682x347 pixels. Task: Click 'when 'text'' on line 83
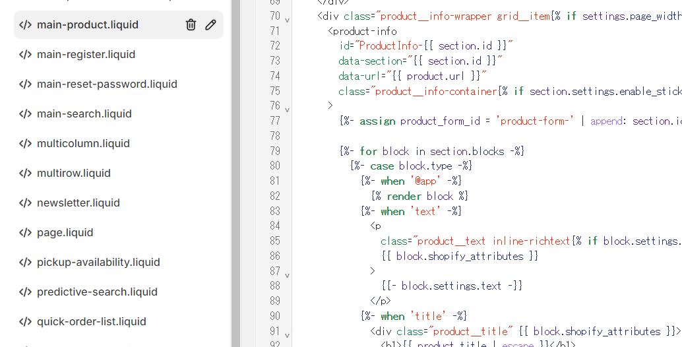pos(411,211)
